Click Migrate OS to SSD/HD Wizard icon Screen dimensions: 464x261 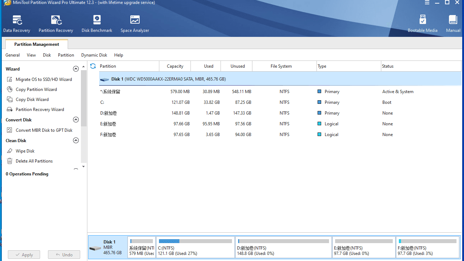[x=10, y=79]
